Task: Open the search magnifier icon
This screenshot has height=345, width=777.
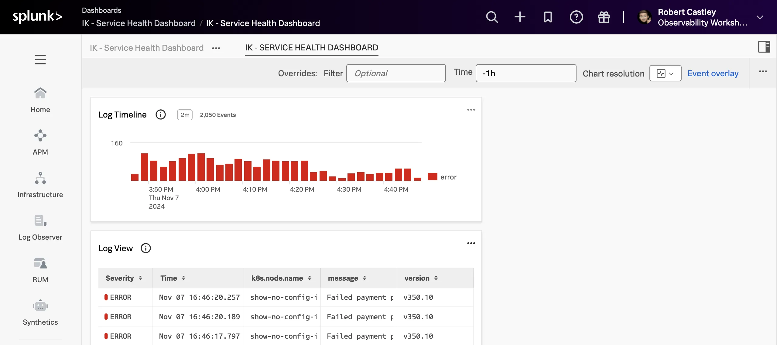Action: pyautogui.click(x=492, y=17)
